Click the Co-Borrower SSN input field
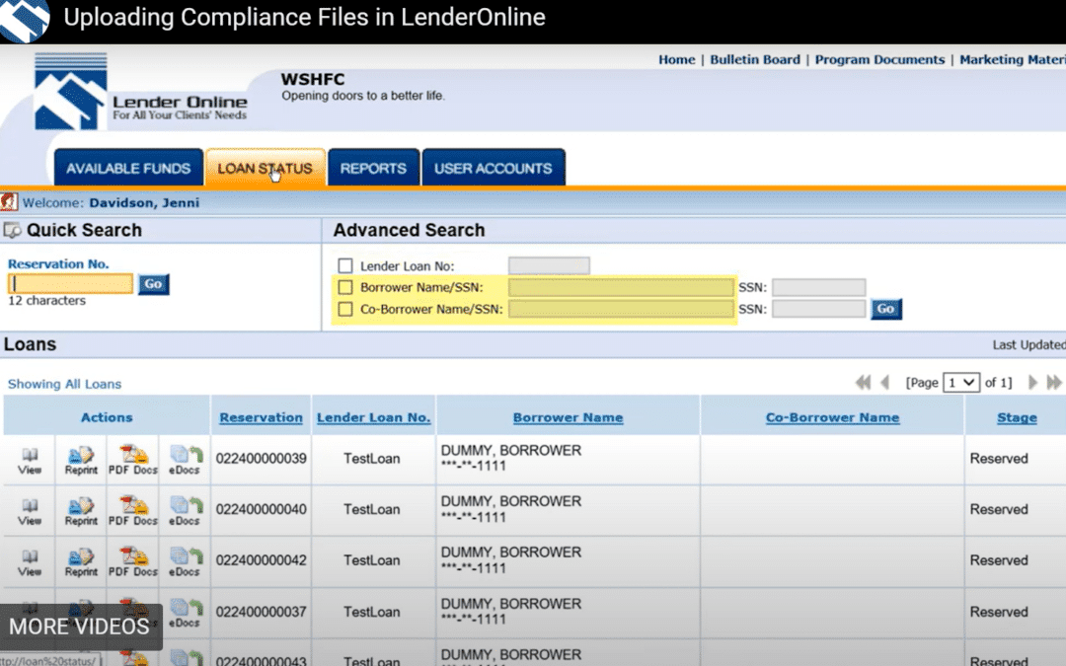The width and height of the screenshot is (1066, 666). [x=818, y=309]
